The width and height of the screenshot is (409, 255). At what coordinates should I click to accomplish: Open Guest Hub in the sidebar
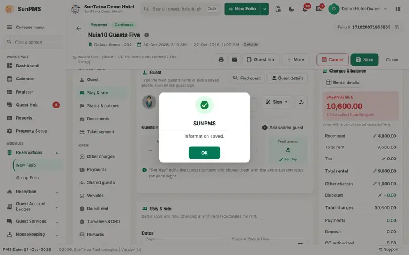tap(27, 105)
